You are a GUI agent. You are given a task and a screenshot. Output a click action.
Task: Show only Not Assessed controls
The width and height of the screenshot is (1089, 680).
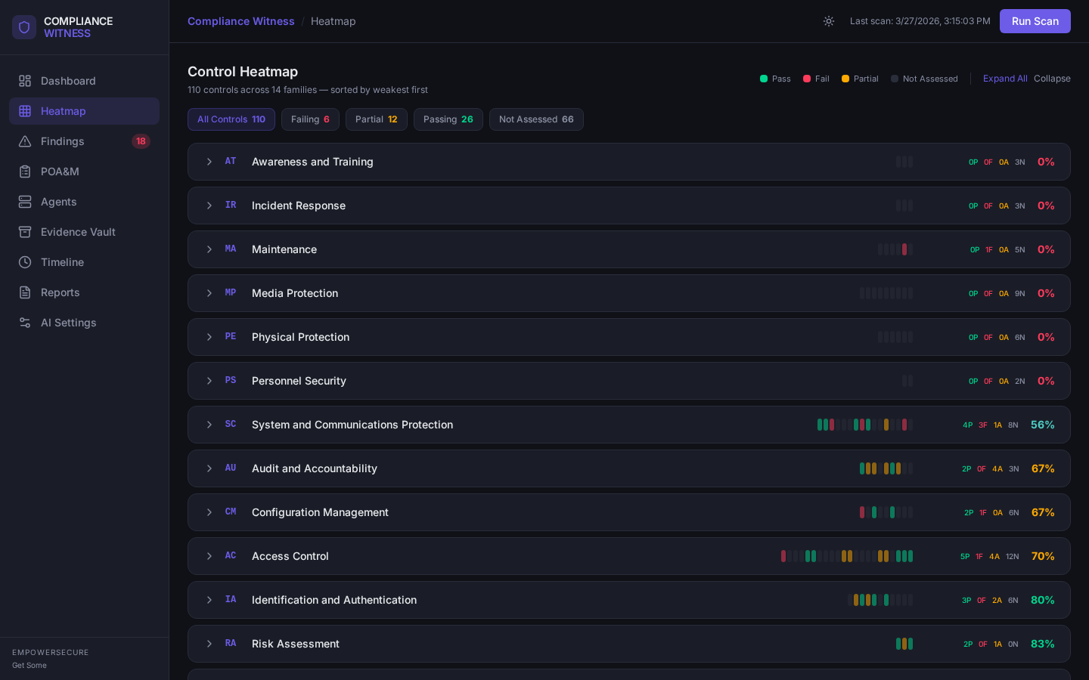click(535, 119)
